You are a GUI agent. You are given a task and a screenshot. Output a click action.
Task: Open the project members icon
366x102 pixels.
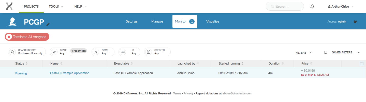click(x=355, y=22)
